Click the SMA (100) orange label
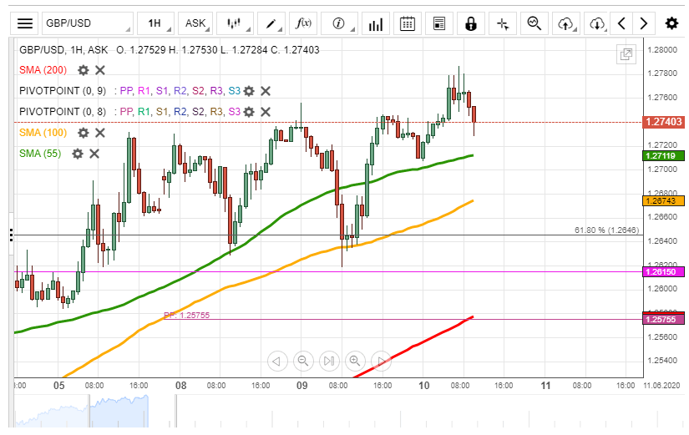The width and height of the screenshot is (689, 435). (43, 133)
